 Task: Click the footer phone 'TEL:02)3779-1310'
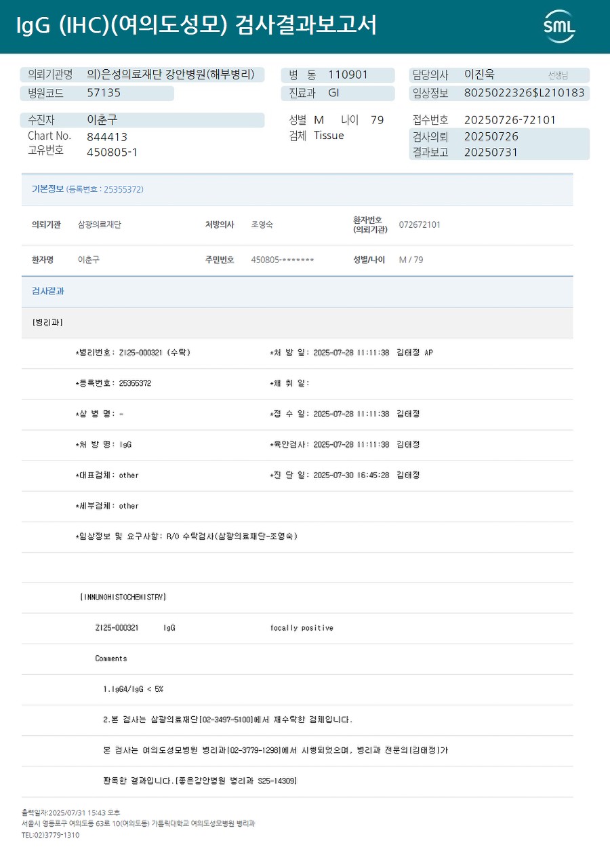[x=50, y=835]
